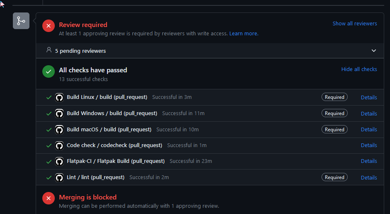Click GitHub logo beside Lint check
This screenshot has height=214, width=390.
[x=59, y=177]
